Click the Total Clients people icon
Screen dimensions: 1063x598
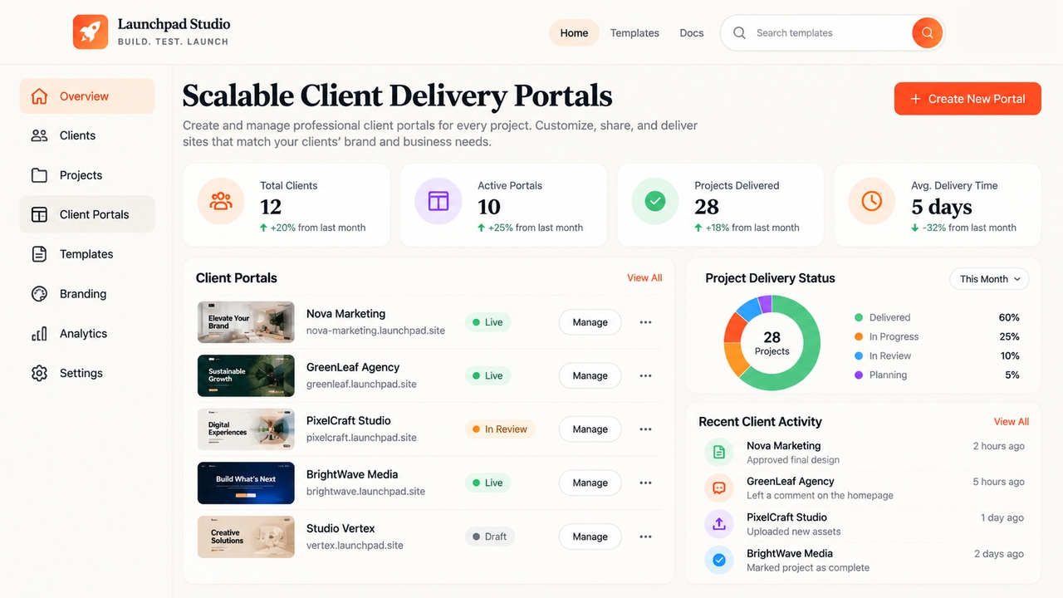[x=221, y=201]
